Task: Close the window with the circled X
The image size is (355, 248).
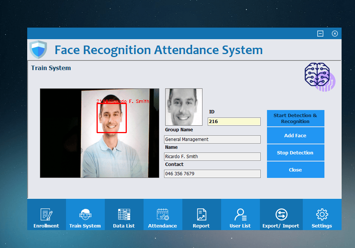Action: pos(335,34)
